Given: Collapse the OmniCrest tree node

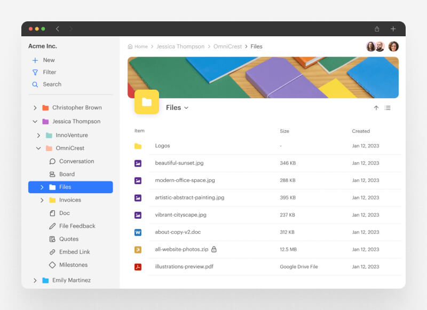Looking at the screenshot, I should point(38,148).
